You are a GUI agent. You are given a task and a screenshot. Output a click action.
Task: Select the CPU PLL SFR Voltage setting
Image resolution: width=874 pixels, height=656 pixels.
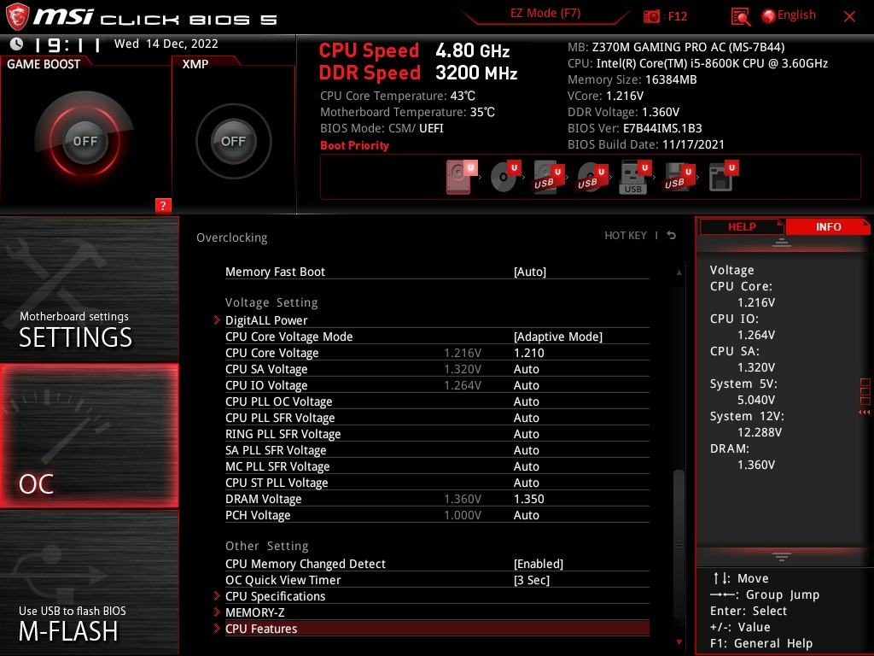437,417
